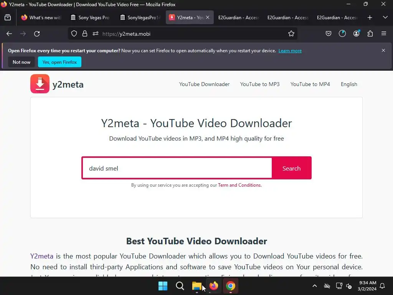Switch to second E2Guardian tab
The image size is (393, 295).
[288, 18]
